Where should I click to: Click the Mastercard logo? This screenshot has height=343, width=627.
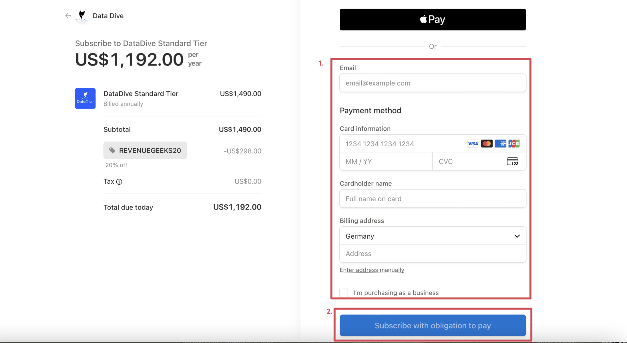pyautogui.click(x=487, y=143)
